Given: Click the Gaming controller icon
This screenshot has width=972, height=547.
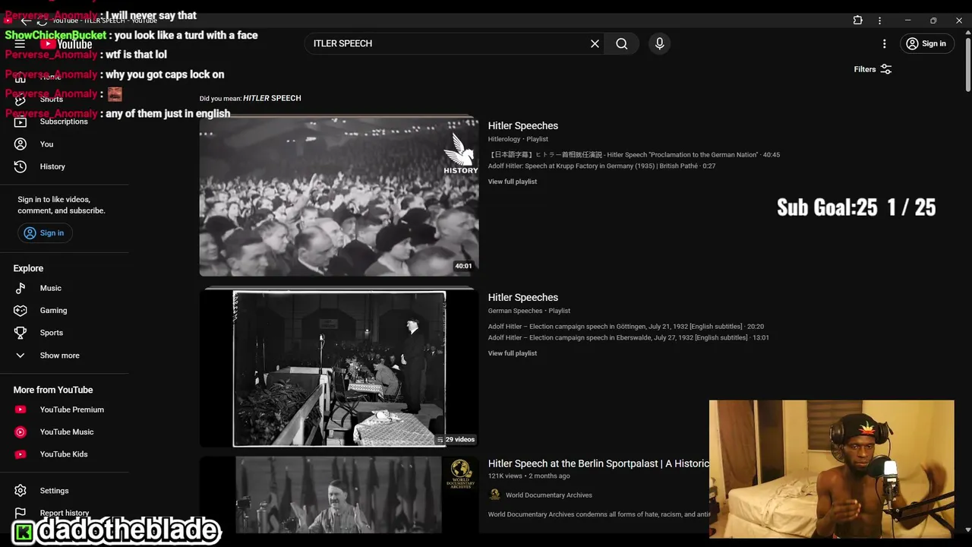Looking at the screenshot, I should [21, 310].
